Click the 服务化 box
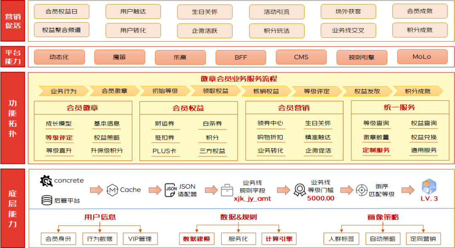The image size is (455, 248). click(238, 239)
